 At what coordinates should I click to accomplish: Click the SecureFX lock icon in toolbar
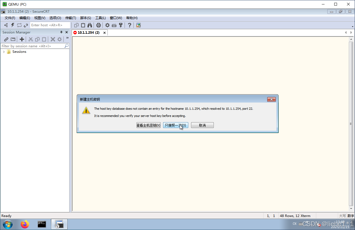point(138,25)
